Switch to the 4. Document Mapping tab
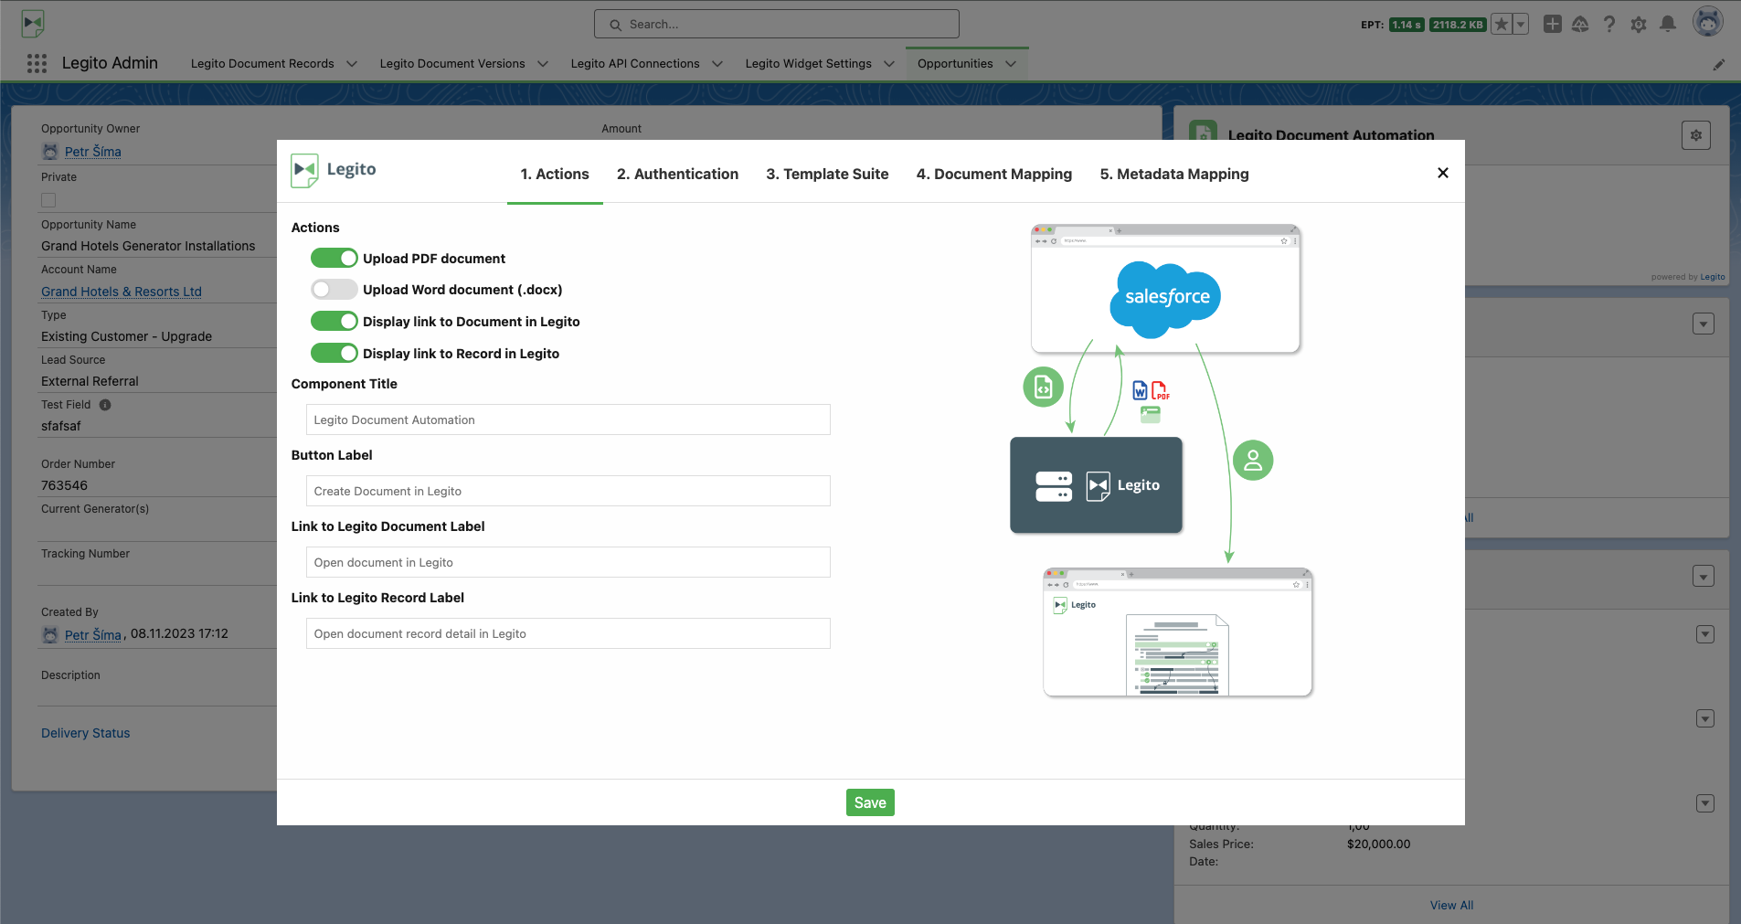The height and width of the screenshot is (924, 1741). 994,174
